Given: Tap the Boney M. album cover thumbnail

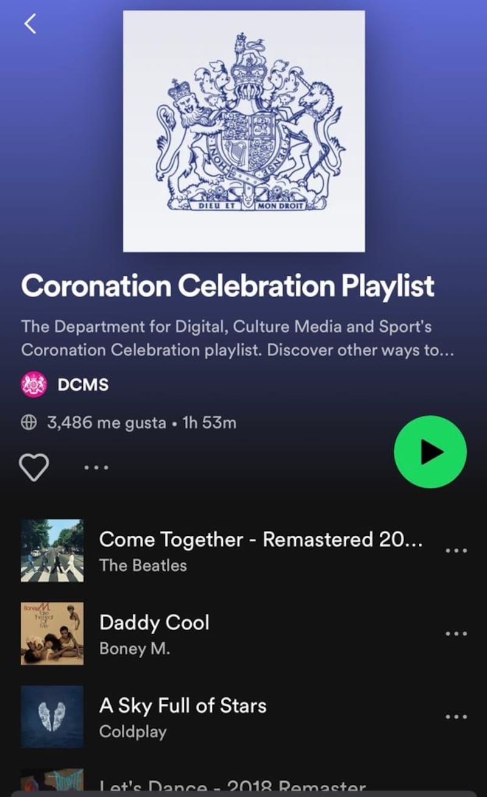Looking at the screenshot, I should [x=52, y=633].
